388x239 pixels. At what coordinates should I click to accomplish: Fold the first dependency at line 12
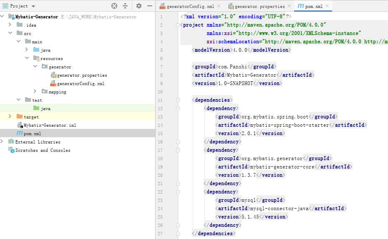[178, 108]
